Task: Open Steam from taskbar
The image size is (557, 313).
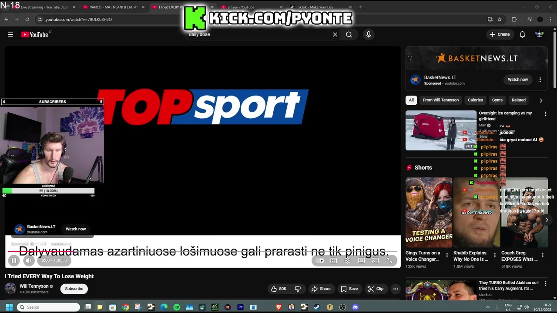Action: click(317, 307)
